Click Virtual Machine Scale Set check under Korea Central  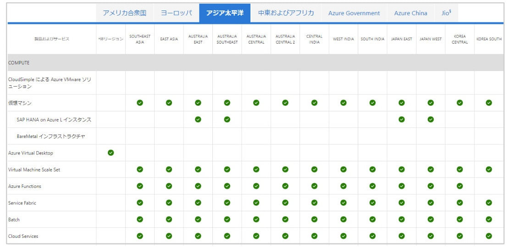tap(460, 169)
